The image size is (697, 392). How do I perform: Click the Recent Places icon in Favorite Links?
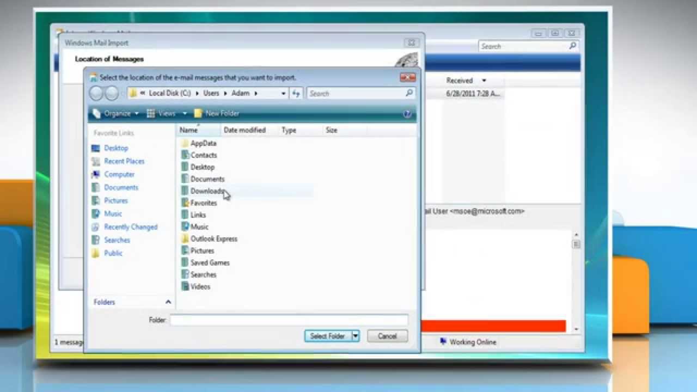click(96, 161)
